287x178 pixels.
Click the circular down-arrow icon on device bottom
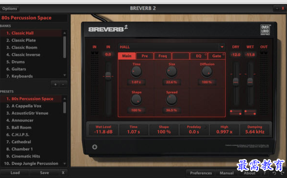coord(95,147)
